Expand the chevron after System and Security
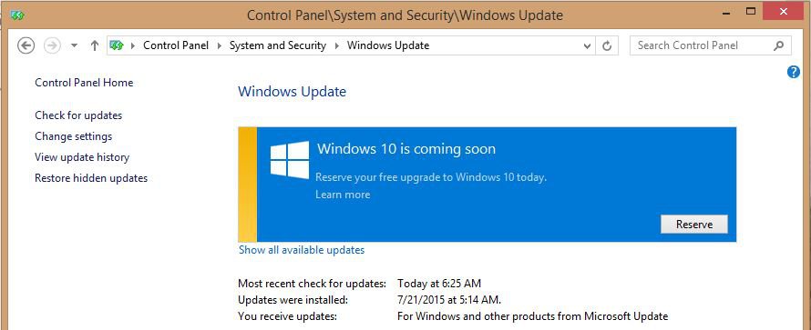Viewport: 811px width, 330px height. pos(337,45)
